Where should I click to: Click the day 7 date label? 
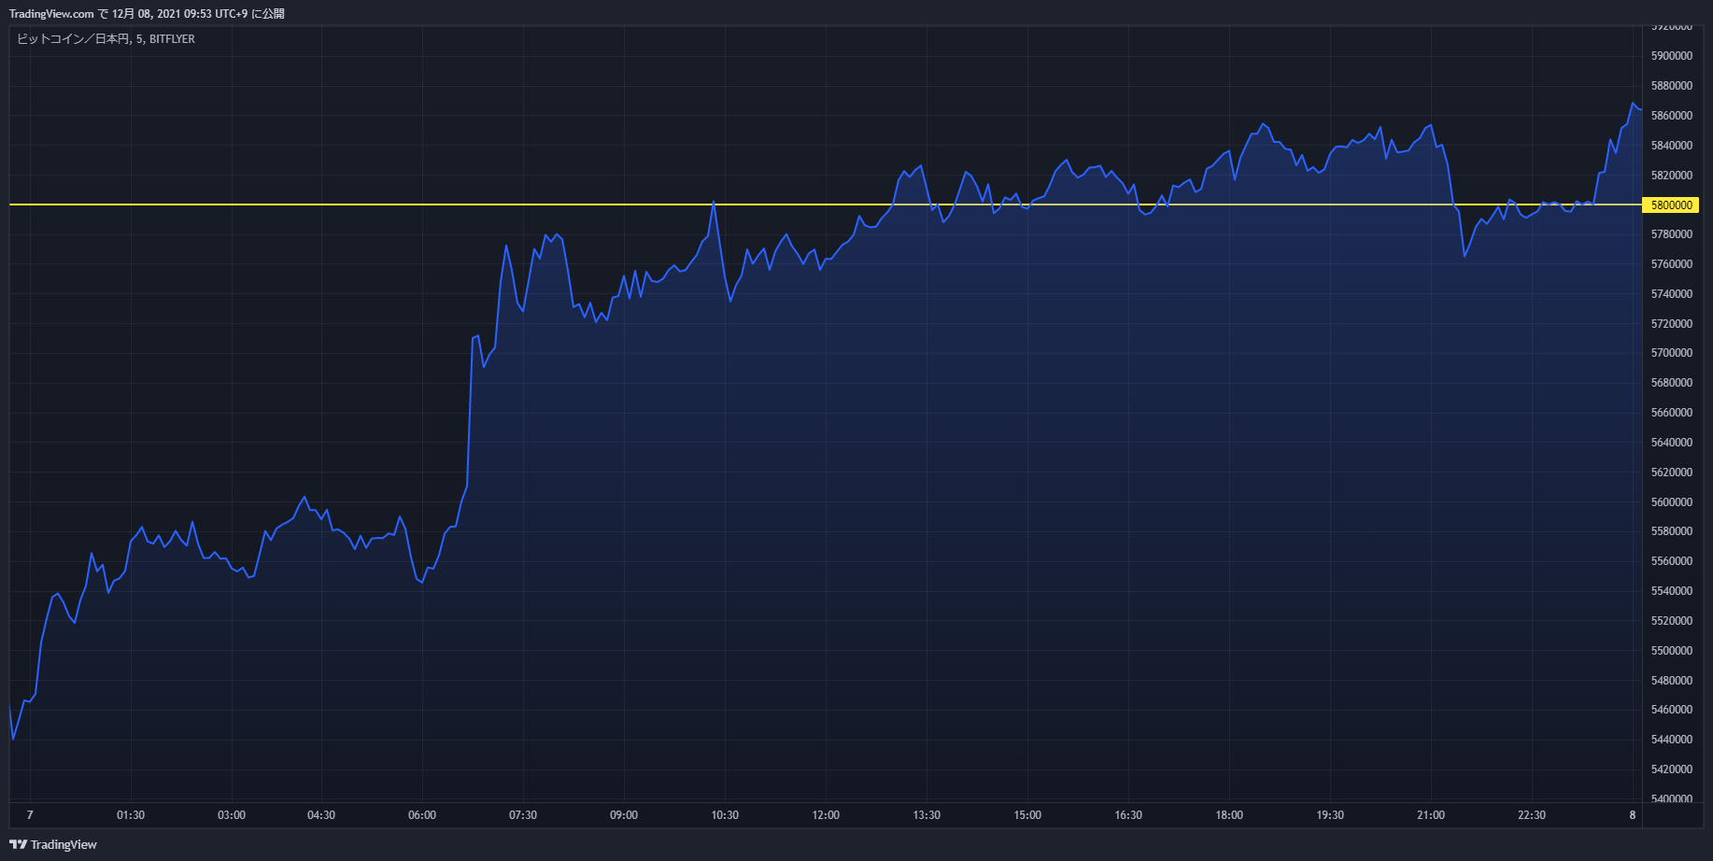(30, 815)
